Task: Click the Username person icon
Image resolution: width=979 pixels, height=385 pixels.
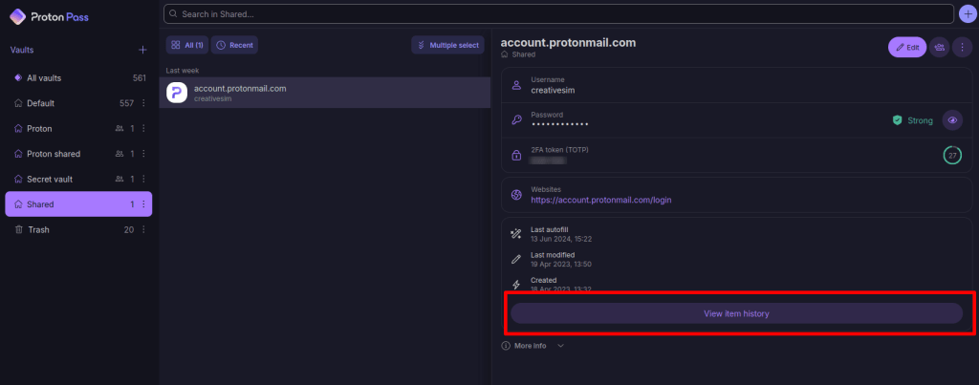Action: (x=516, y=85)
